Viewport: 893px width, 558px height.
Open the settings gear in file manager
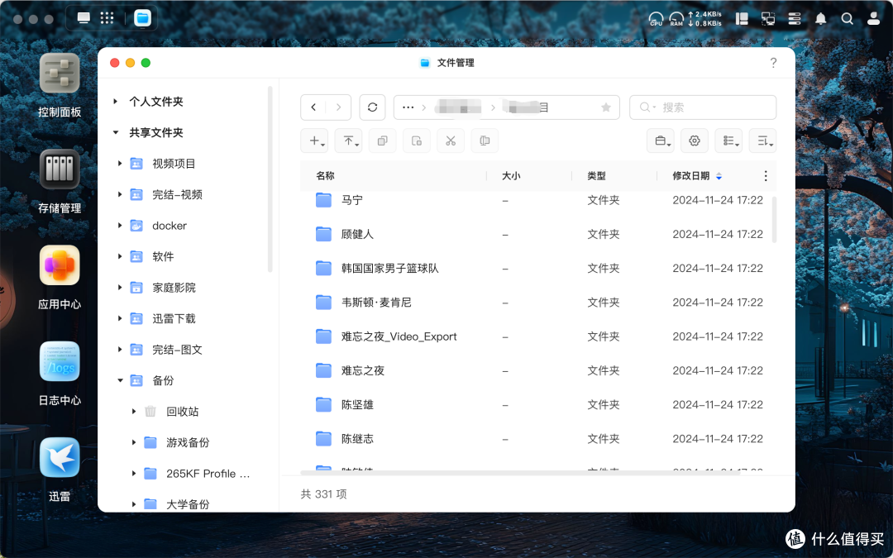click(695, 141)
